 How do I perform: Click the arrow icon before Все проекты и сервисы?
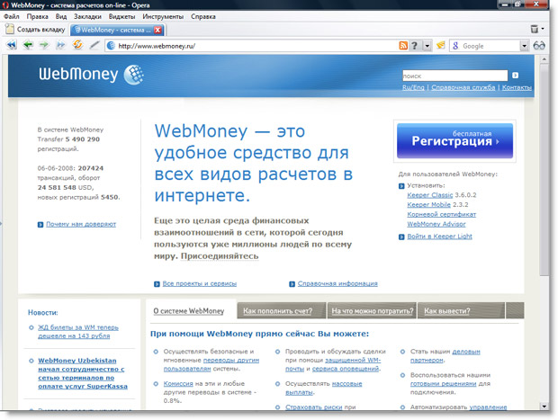157,284
